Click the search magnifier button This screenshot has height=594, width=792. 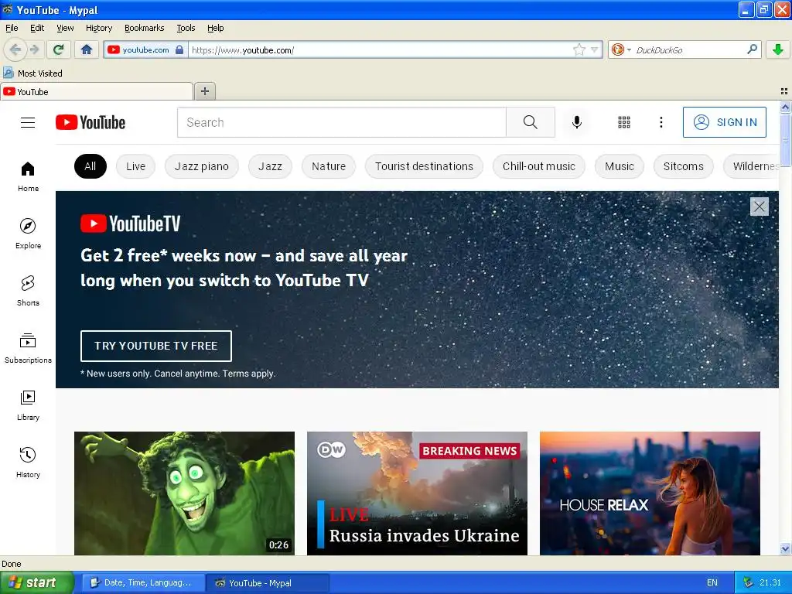point(531,122)
